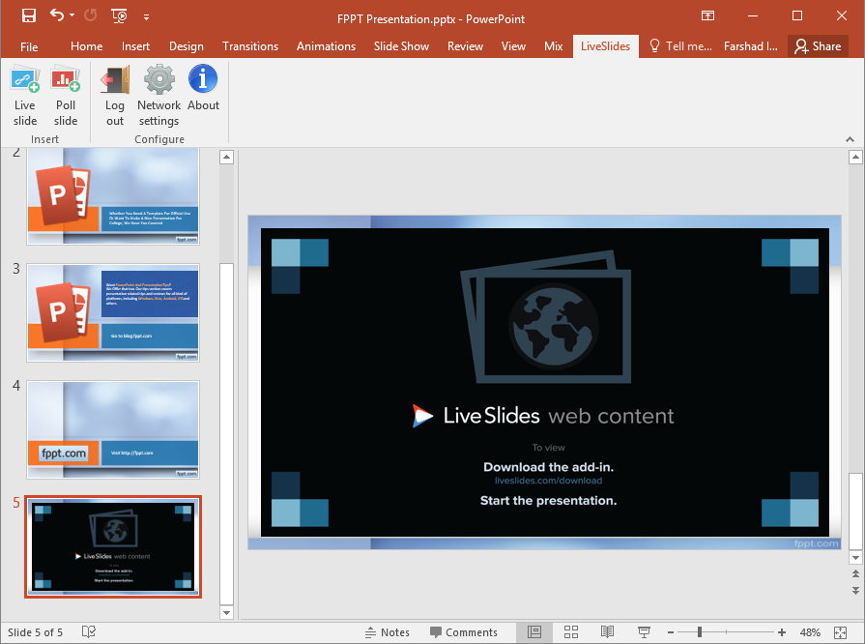The width and height of the screenshot is (865, 644).
Task: Go to the Animations tab
Action: tap(326, 46)
